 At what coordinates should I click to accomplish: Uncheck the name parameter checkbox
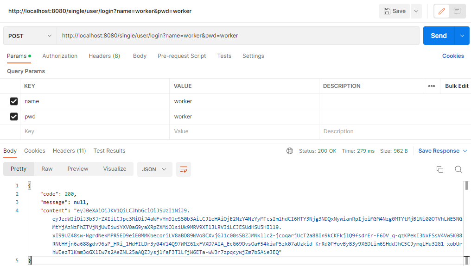click(14, 101)
